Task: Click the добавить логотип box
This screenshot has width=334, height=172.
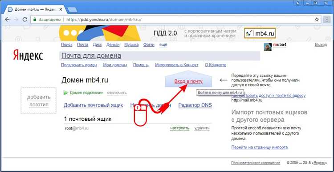Action: click(39, 100)
